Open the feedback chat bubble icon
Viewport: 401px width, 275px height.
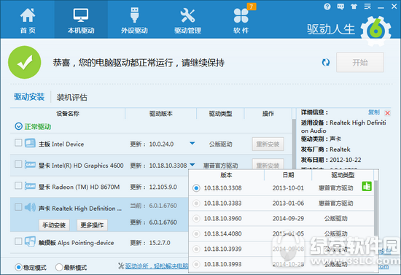340,7
